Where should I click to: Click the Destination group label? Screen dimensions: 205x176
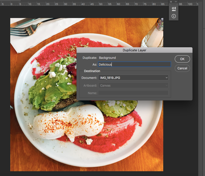click(x=92, y=71)
